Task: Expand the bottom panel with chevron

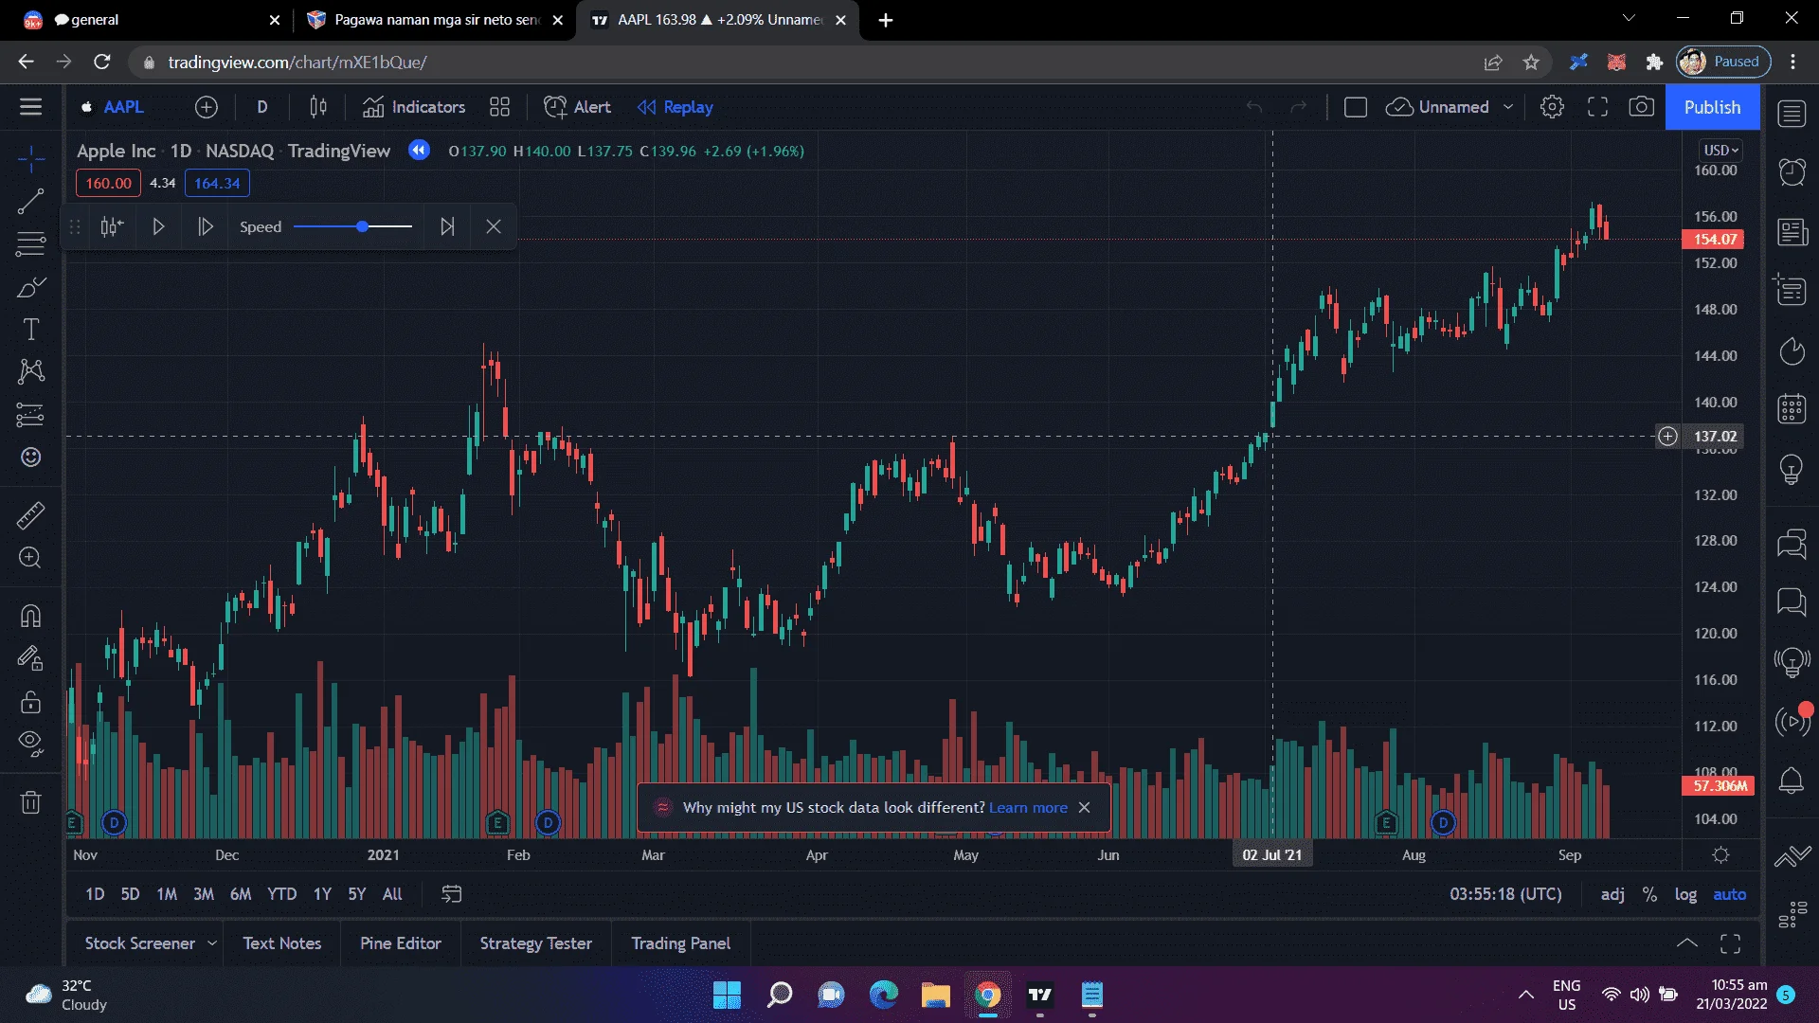Action: click(1686, 943)
